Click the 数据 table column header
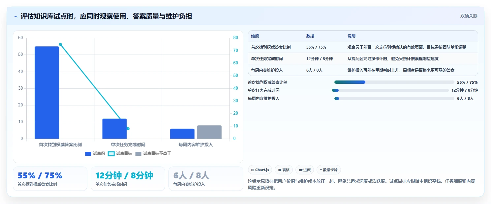 pyautogui.click(x=310, y=36)
